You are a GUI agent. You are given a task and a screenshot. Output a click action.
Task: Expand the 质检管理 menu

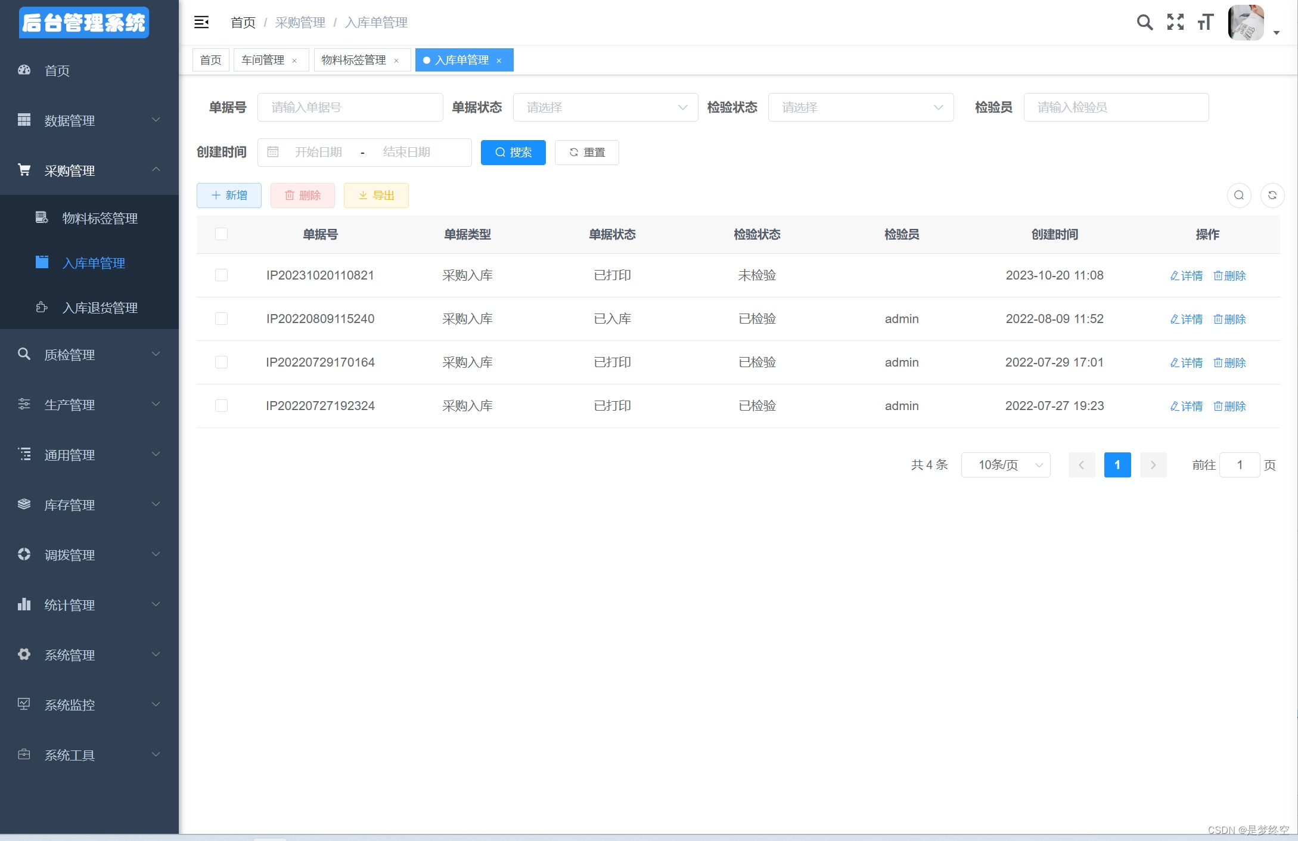pyautogui.click(x=89, y=354)
